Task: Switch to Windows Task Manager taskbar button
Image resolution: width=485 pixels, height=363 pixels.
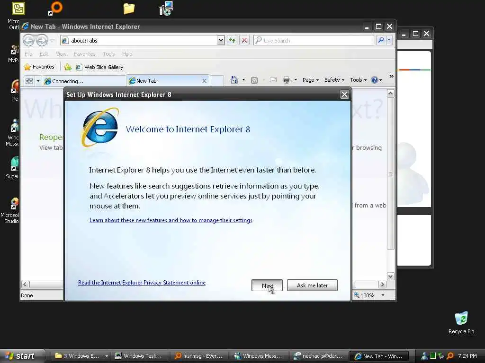Action: coord(139,356)
